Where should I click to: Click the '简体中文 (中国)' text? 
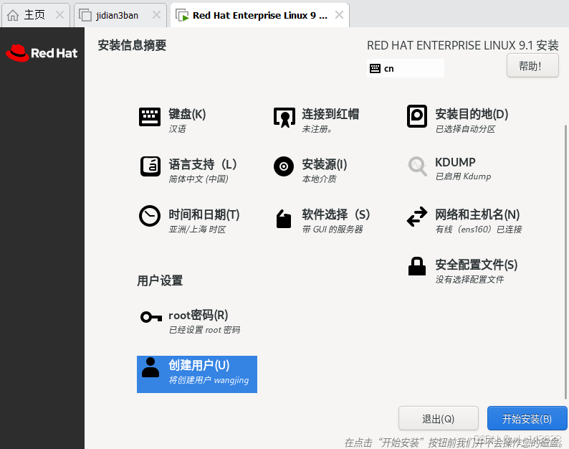tap(199, 179)
